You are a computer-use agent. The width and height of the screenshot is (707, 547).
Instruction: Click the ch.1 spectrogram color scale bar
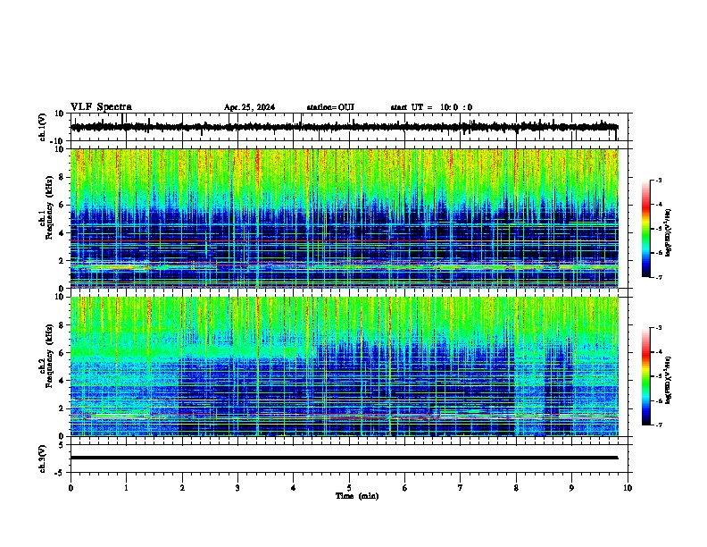point(646,229)
